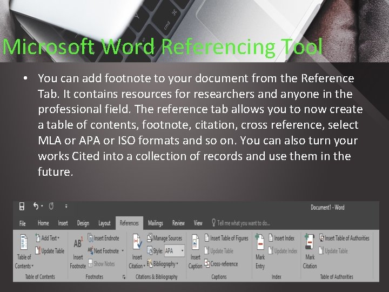Switch to the Mailings tab
389x292 pixels.
(155, 223)
